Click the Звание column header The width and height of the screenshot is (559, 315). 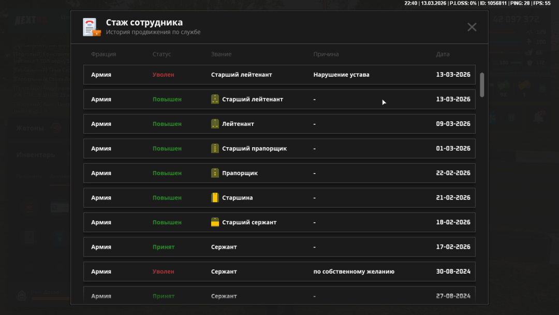click(x=221, y=54)
